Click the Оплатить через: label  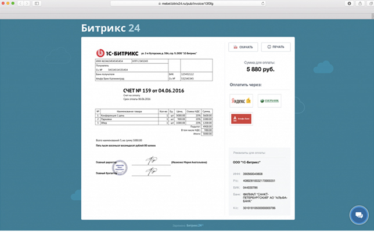pos(246,85)
